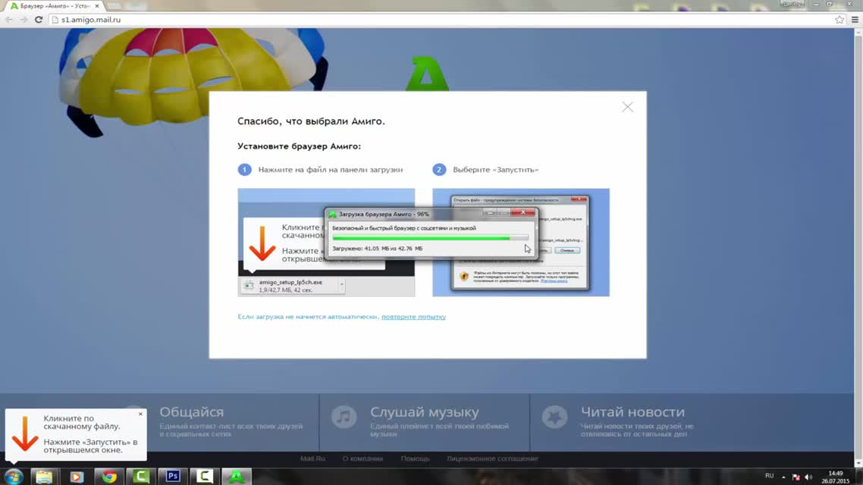Open the media player taskbar icon

tap(77, 477)
